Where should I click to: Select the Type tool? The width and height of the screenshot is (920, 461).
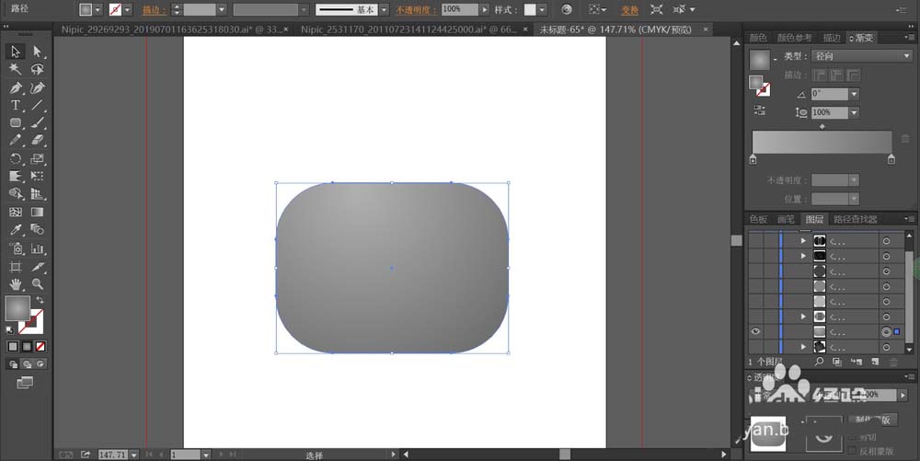[16, 106]
